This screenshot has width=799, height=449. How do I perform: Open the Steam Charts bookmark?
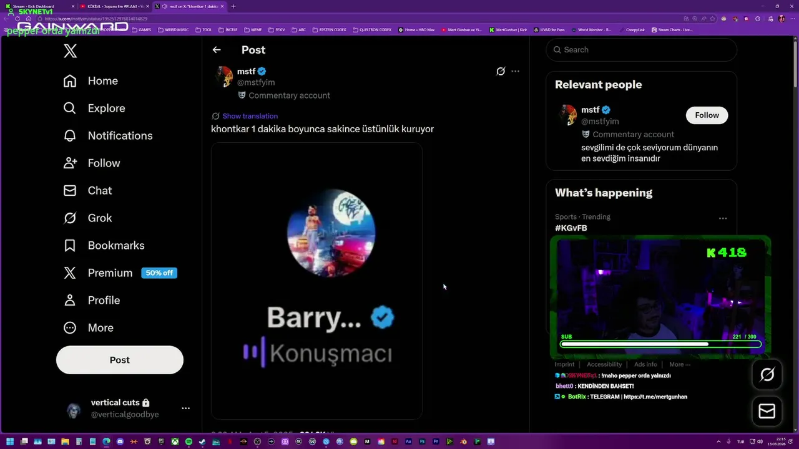(672, 30)
